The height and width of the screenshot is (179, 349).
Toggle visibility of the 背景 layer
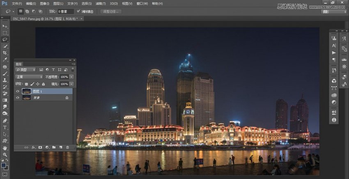click(17, 98)
